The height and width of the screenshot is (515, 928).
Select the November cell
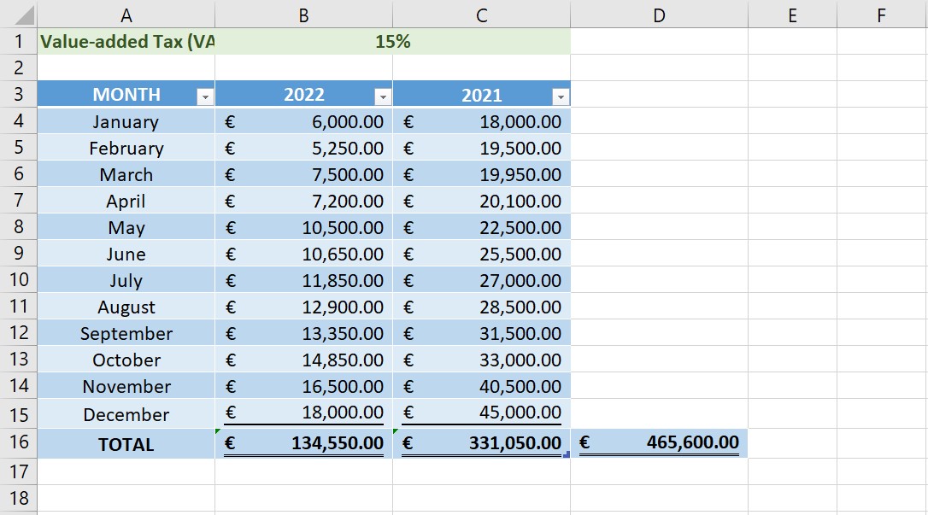click(x=126, y=385)
